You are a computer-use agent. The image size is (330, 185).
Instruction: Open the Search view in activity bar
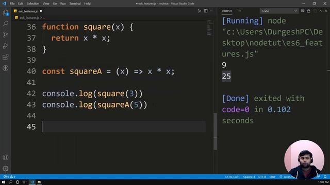[6, 23]
